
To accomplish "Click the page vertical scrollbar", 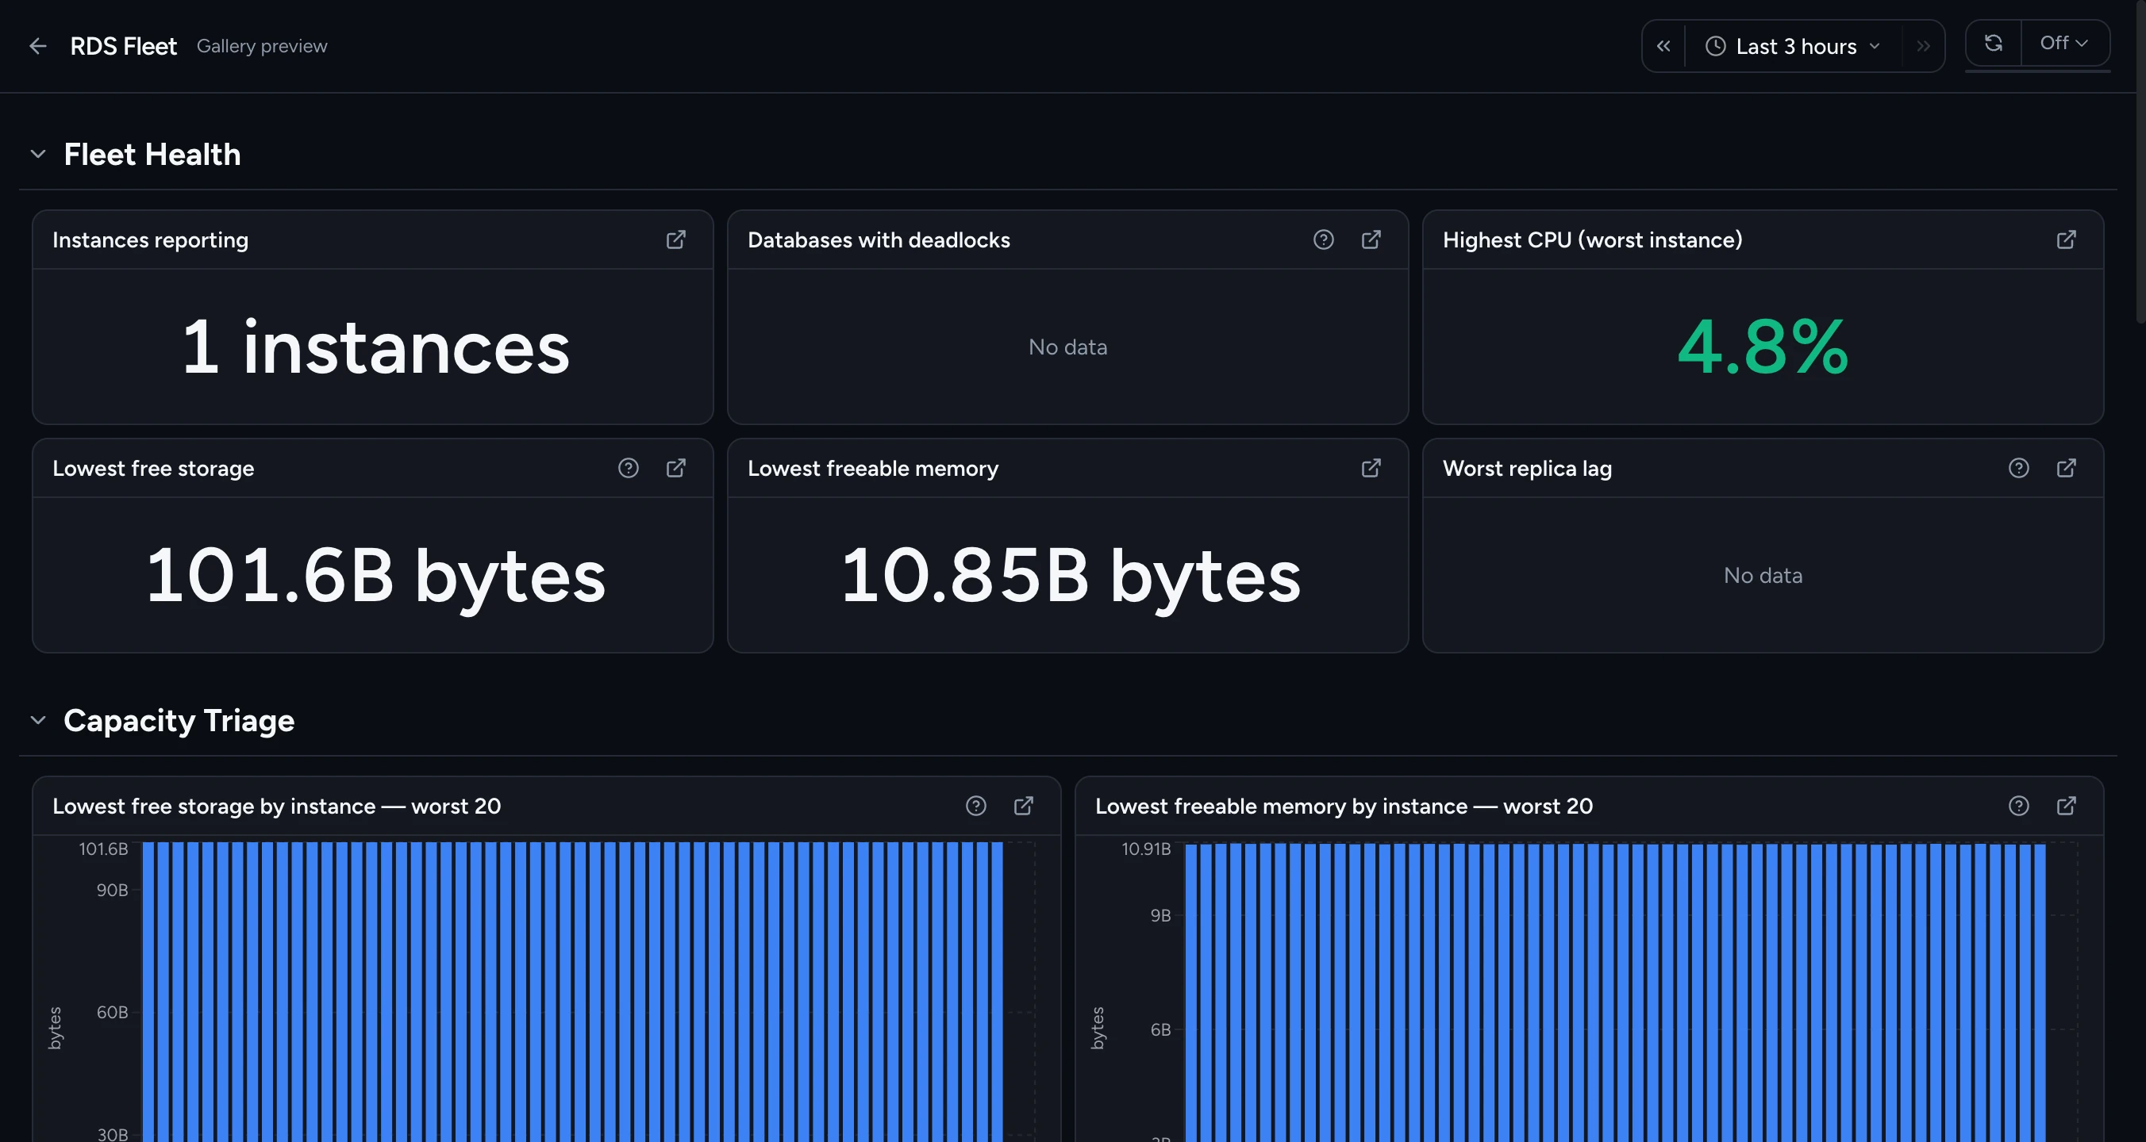I will [2140, 163].
